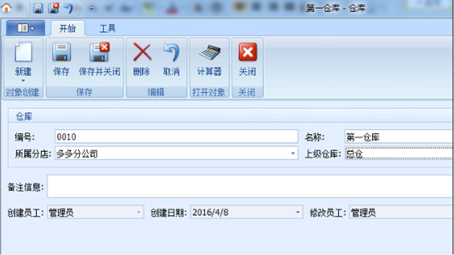The image size is (454, 255).
Task: Open the 创建员工 dropdown arrow
Action: pyautogui.click(x=138, y=213)
